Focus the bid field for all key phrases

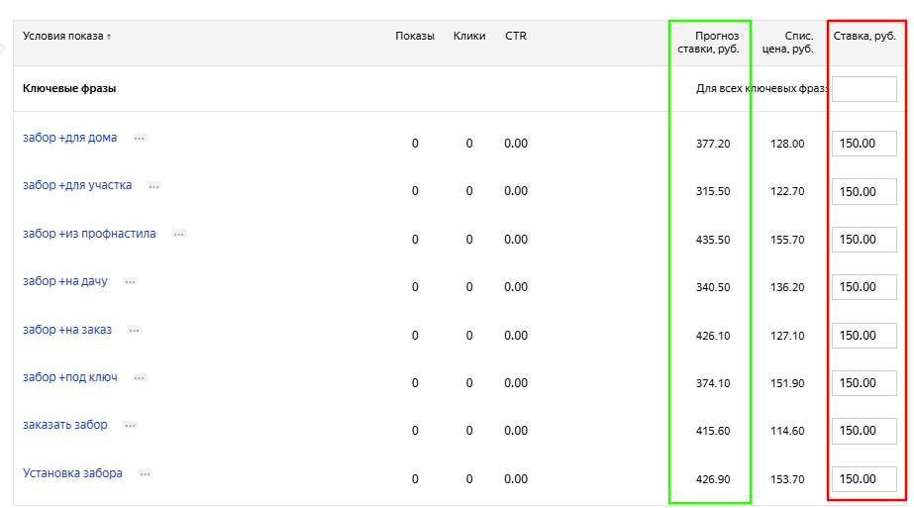863,89
